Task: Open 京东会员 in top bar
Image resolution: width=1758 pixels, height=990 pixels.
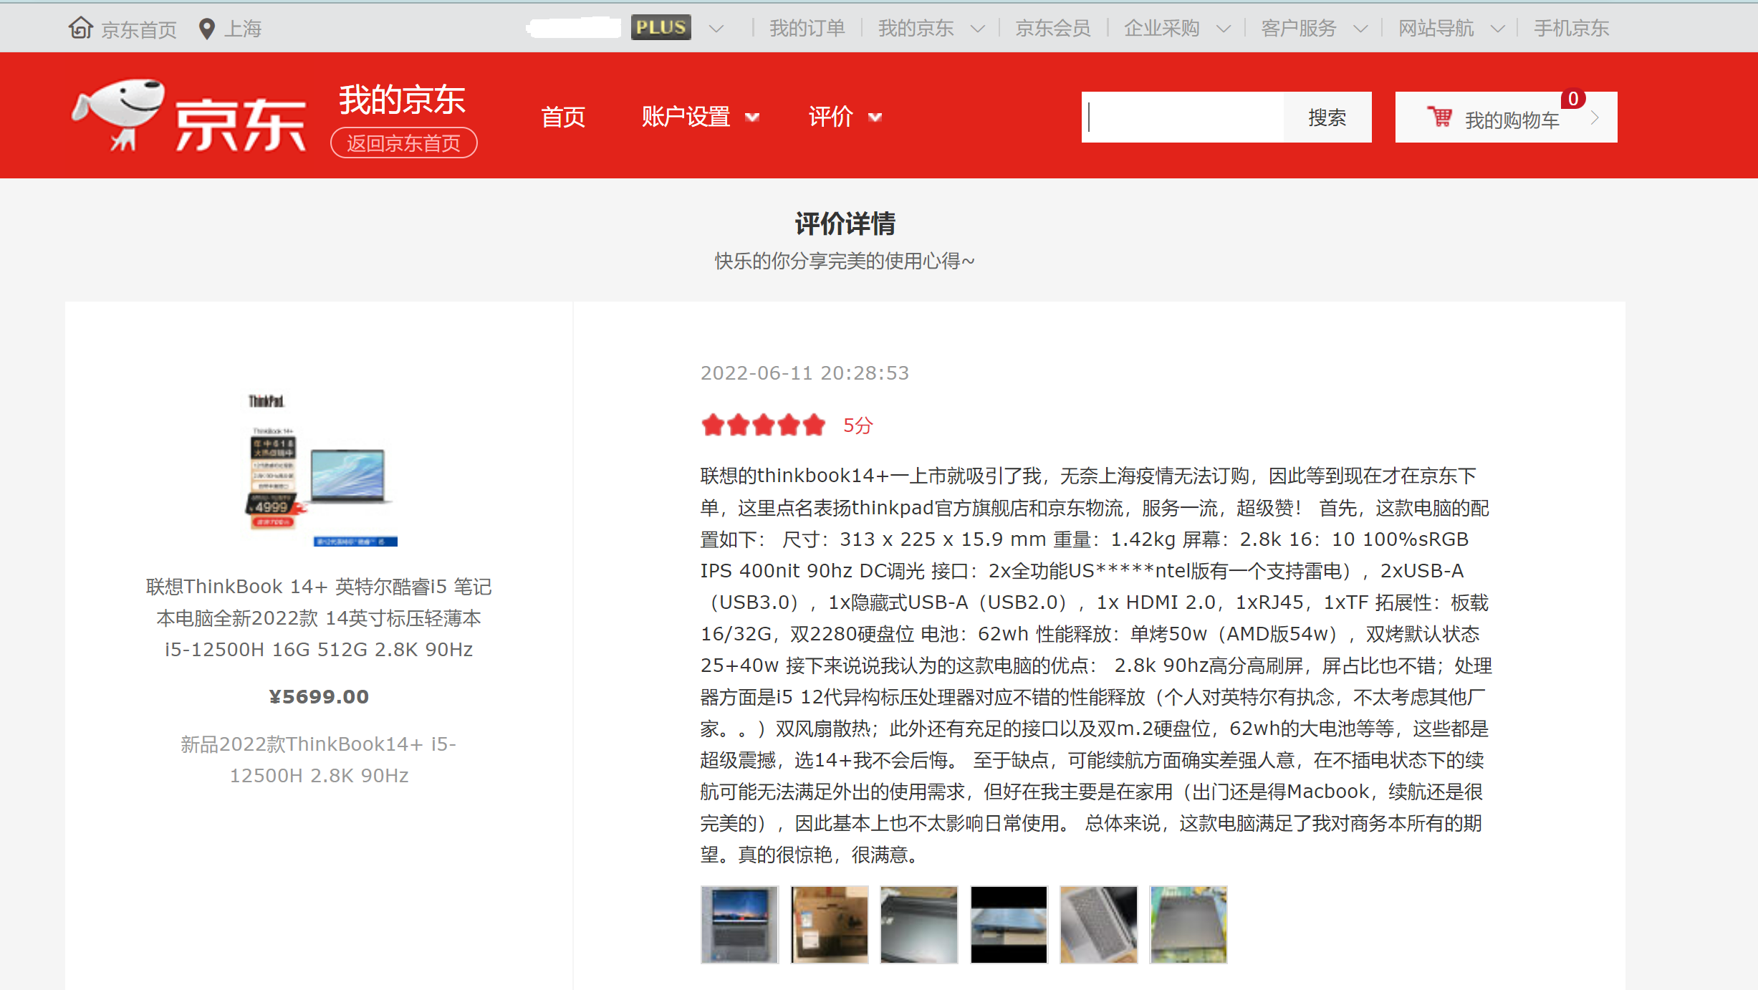Action: (x=1053, y=28)
